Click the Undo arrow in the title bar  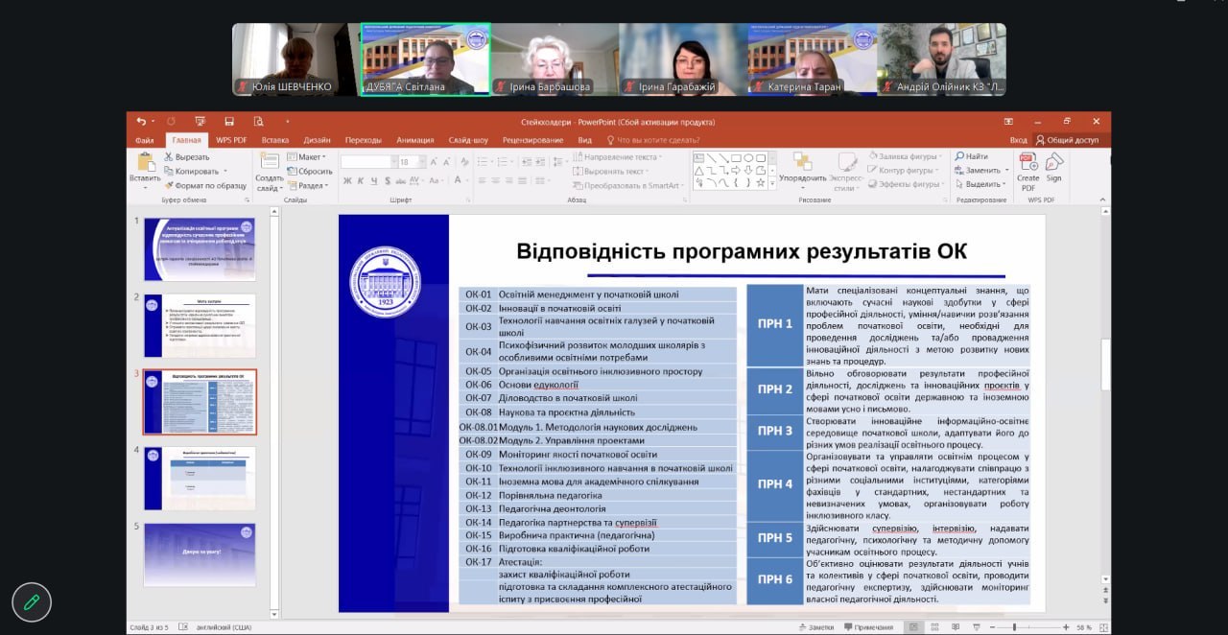(x=140, y=122)
